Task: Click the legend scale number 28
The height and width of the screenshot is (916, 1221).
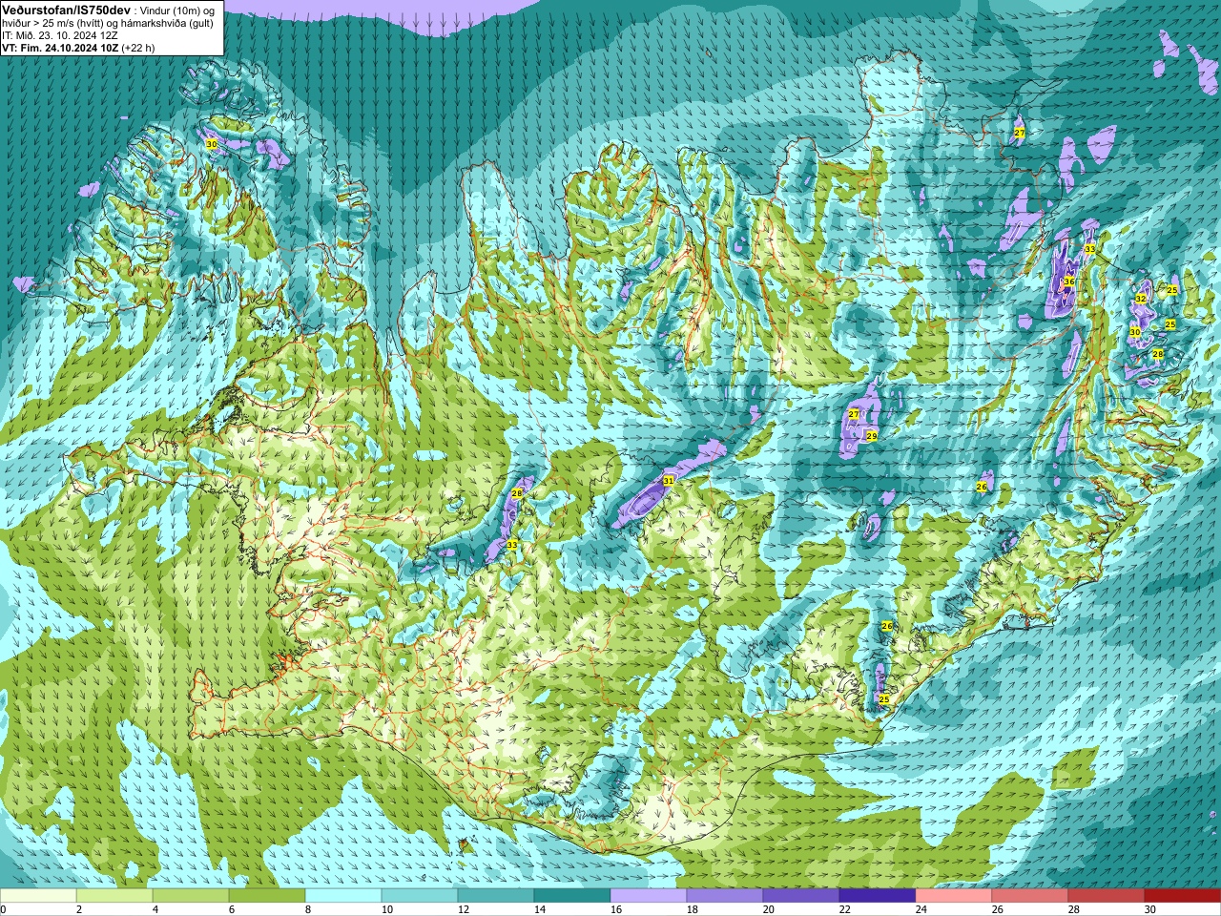Action: pos(1074,910)
